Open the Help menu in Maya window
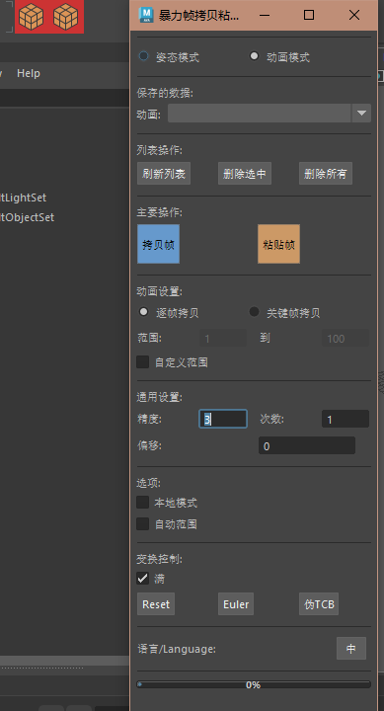 click(29, 73)
